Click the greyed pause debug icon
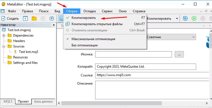The height and width of the screenshot is (108, 212). [203, 18]
